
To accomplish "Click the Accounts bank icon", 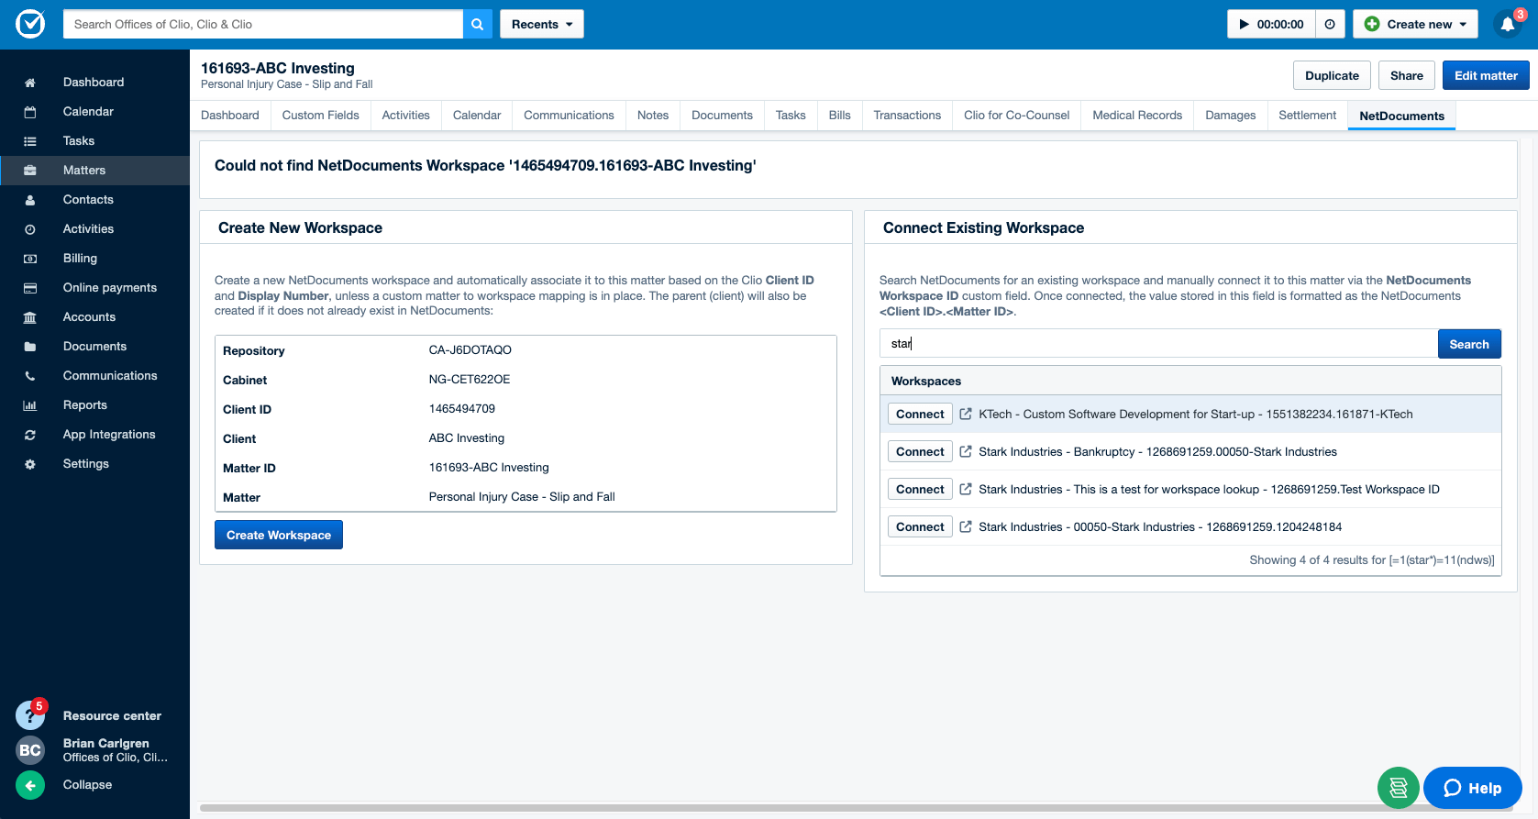I will (30, 317).
